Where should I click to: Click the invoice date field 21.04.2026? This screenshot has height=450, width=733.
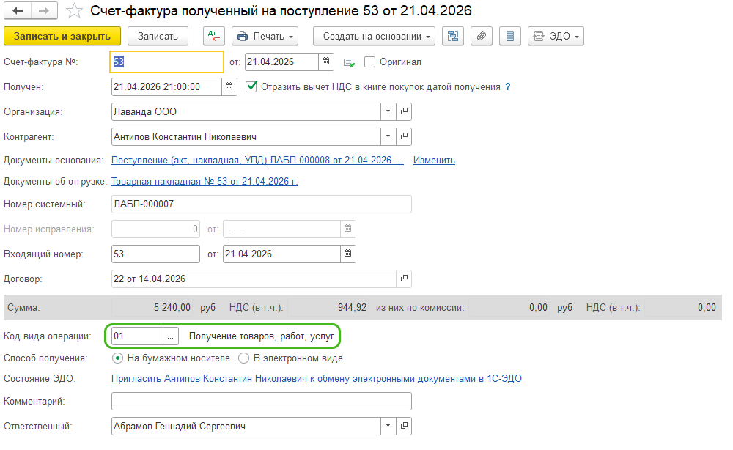tap(282, 62)
